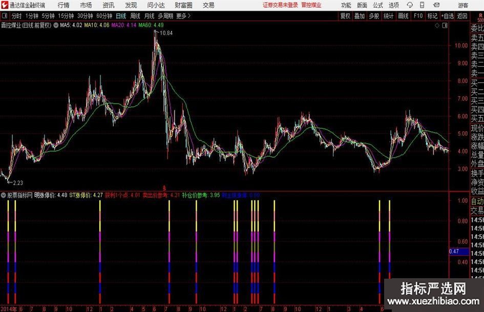This screenshot has height=312, width=484.
Task: Click the F10 toolbar button
Action: pos(418,16)
